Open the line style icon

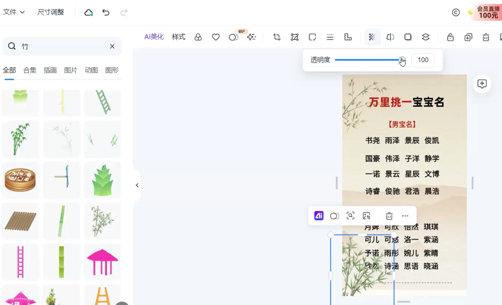[330, 38]
